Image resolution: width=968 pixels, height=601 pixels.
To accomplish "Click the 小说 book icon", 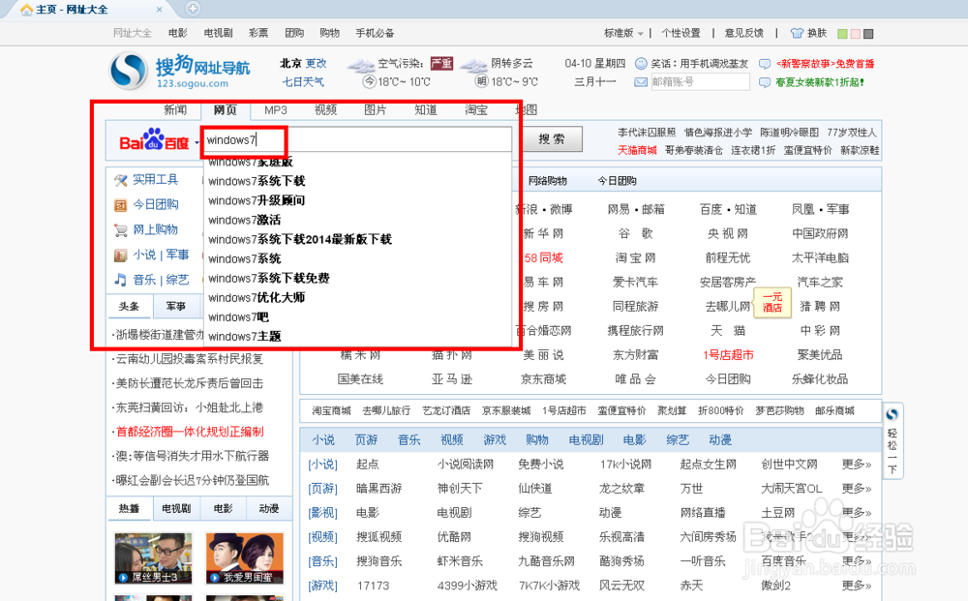I will [121, 255].
